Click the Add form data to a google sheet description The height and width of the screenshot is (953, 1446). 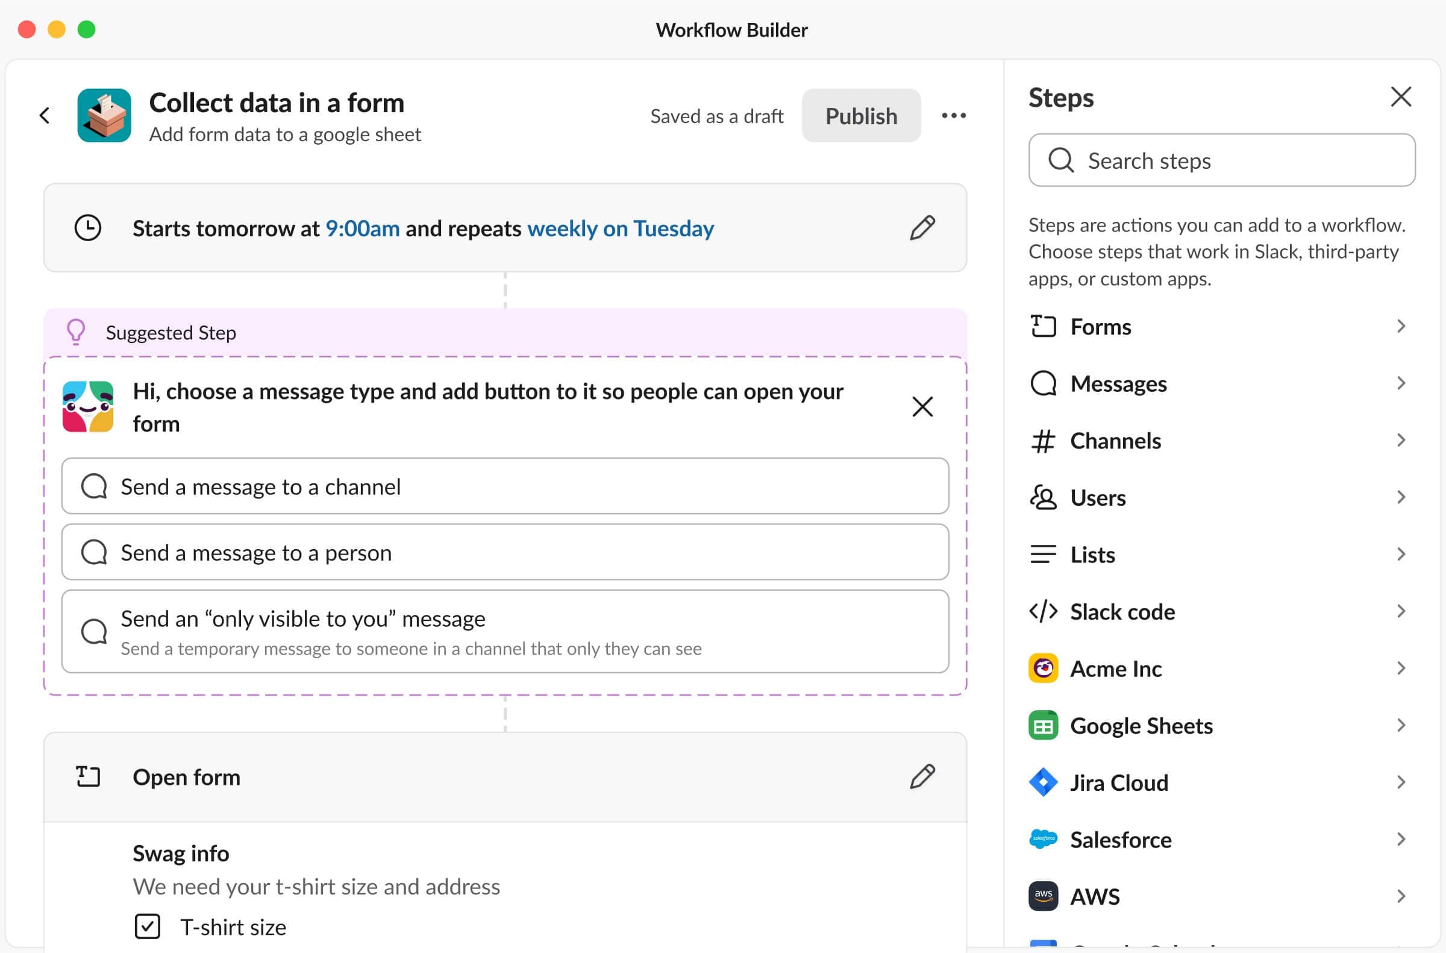click(x=285, y=134)
